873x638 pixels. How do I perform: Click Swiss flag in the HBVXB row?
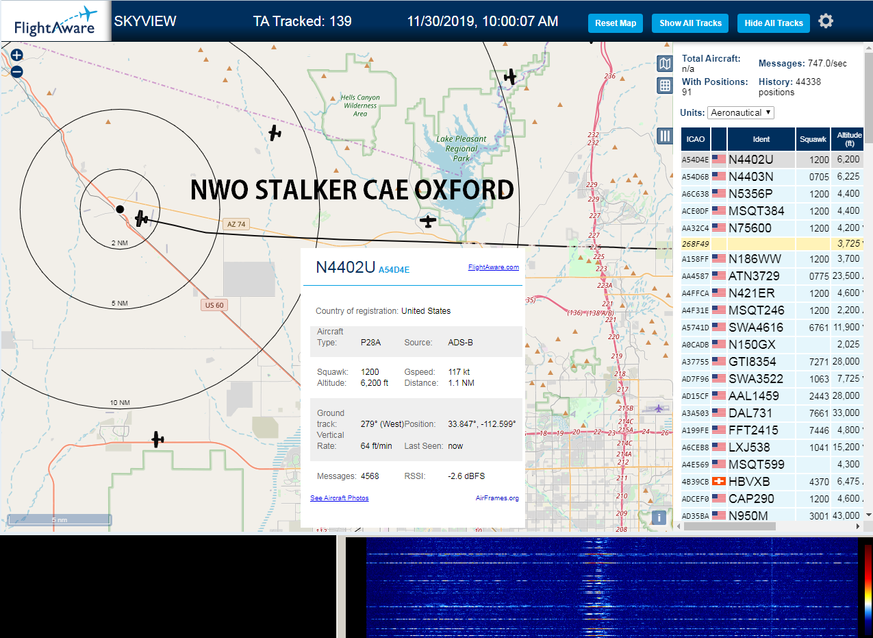(719, 481)
